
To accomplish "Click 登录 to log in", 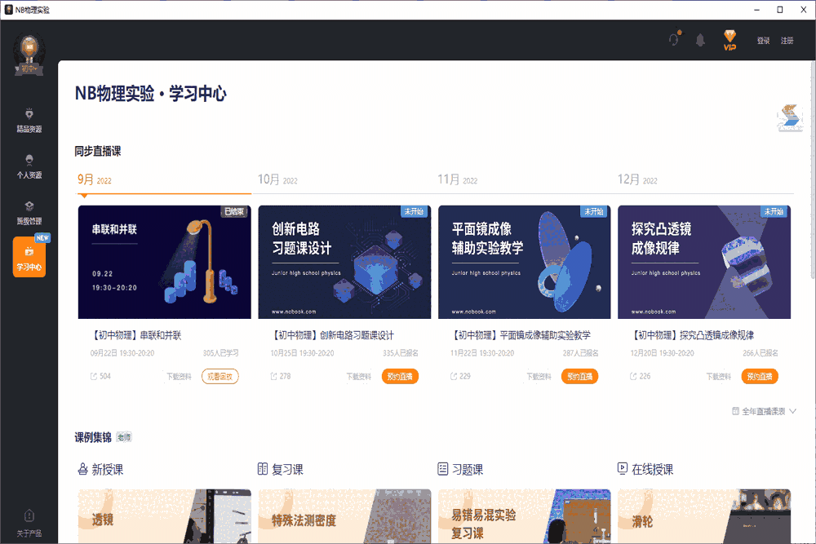I will [762, 40].
